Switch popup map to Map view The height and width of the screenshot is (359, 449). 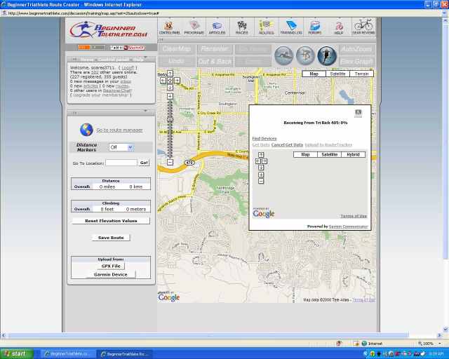(x=306, y=154)
